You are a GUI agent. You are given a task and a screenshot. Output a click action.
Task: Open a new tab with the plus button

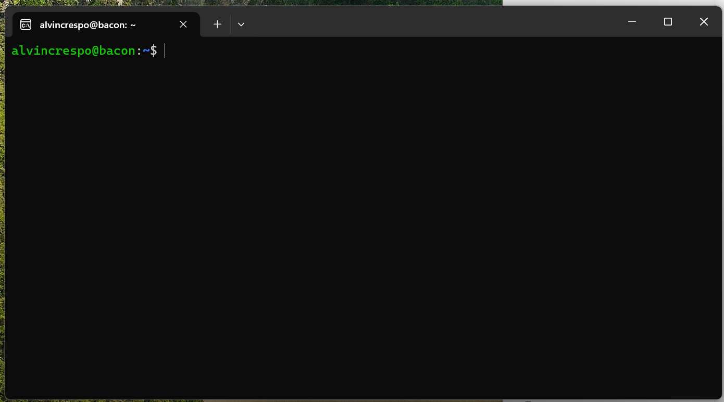[217, 24]
